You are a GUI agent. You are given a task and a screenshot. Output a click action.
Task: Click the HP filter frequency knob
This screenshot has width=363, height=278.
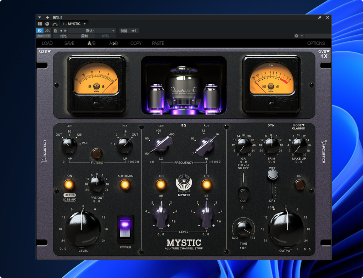point(69,146)
